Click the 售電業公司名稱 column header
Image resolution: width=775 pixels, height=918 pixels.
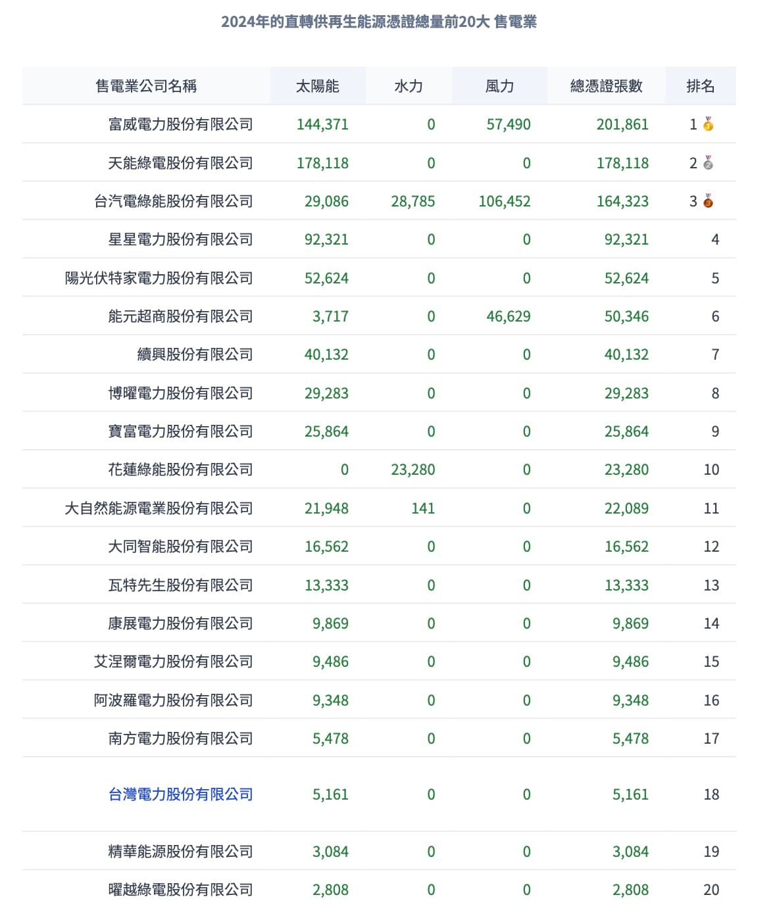coord(146,86)
